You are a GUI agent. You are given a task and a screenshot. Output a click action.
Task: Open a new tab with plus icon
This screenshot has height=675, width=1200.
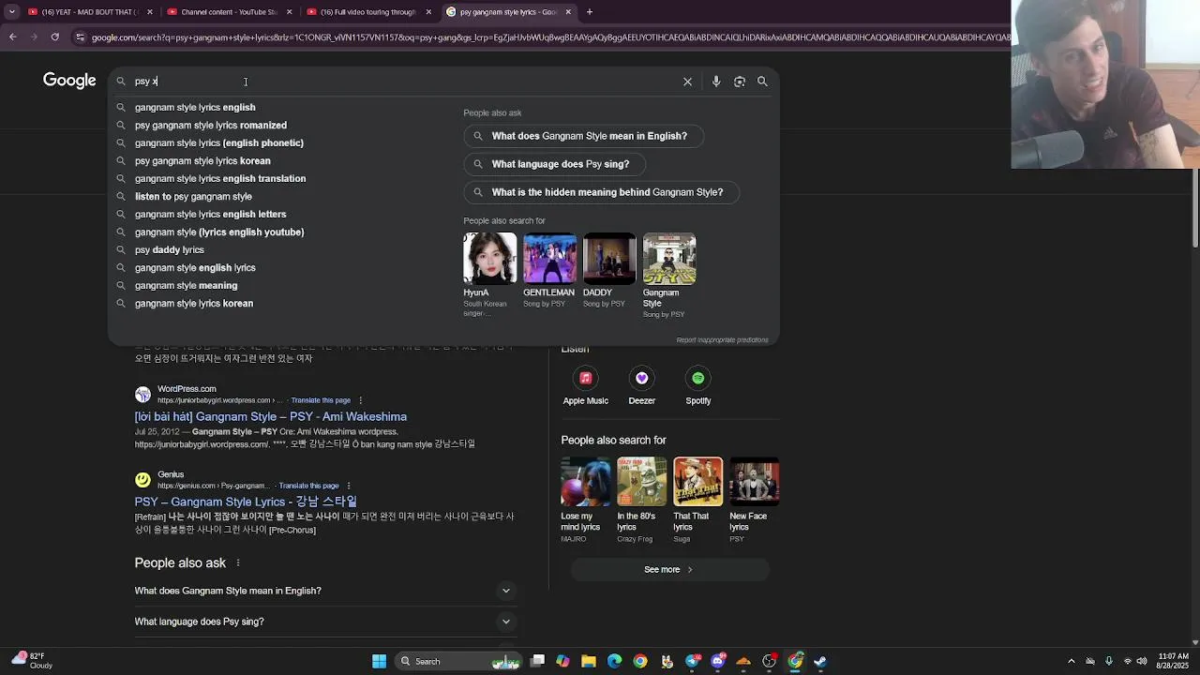coord(590,12)
